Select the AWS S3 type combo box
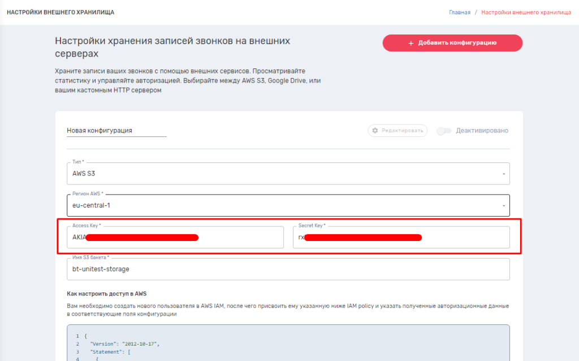 point(283,174)
